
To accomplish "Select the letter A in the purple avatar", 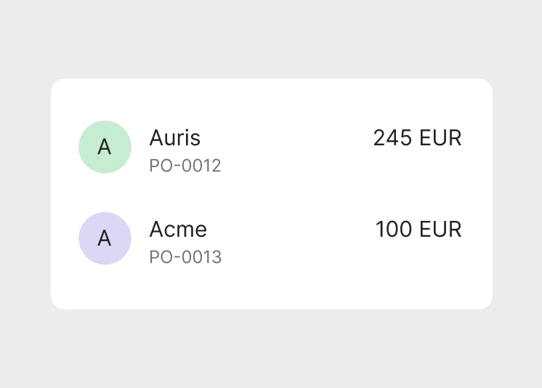I will pyautogui.click(x=105, y=238).
